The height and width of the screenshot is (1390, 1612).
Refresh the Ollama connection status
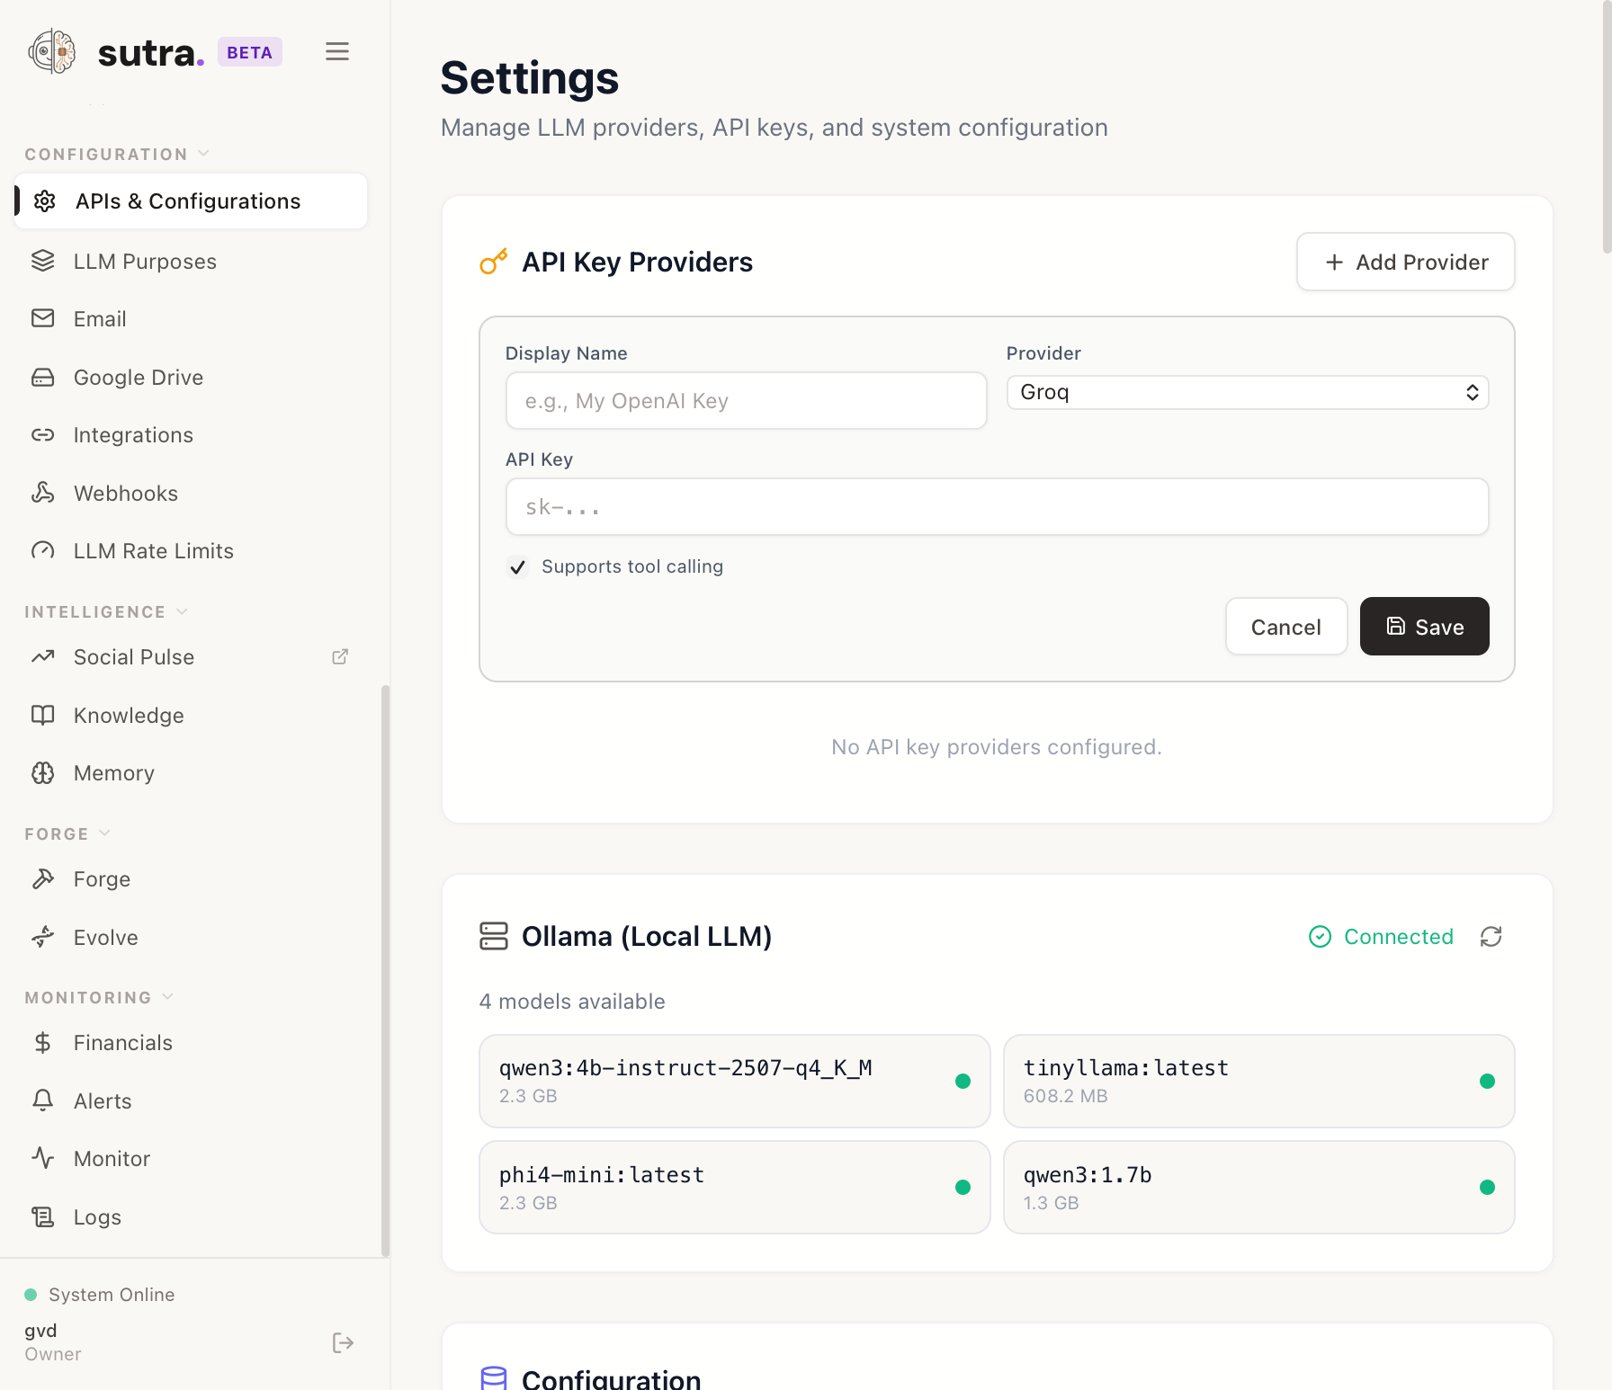point(1491,937)
